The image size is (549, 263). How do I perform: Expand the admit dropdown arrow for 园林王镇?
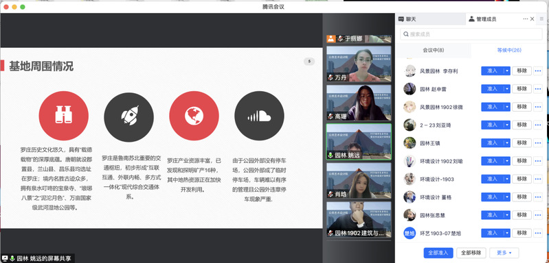507,142
